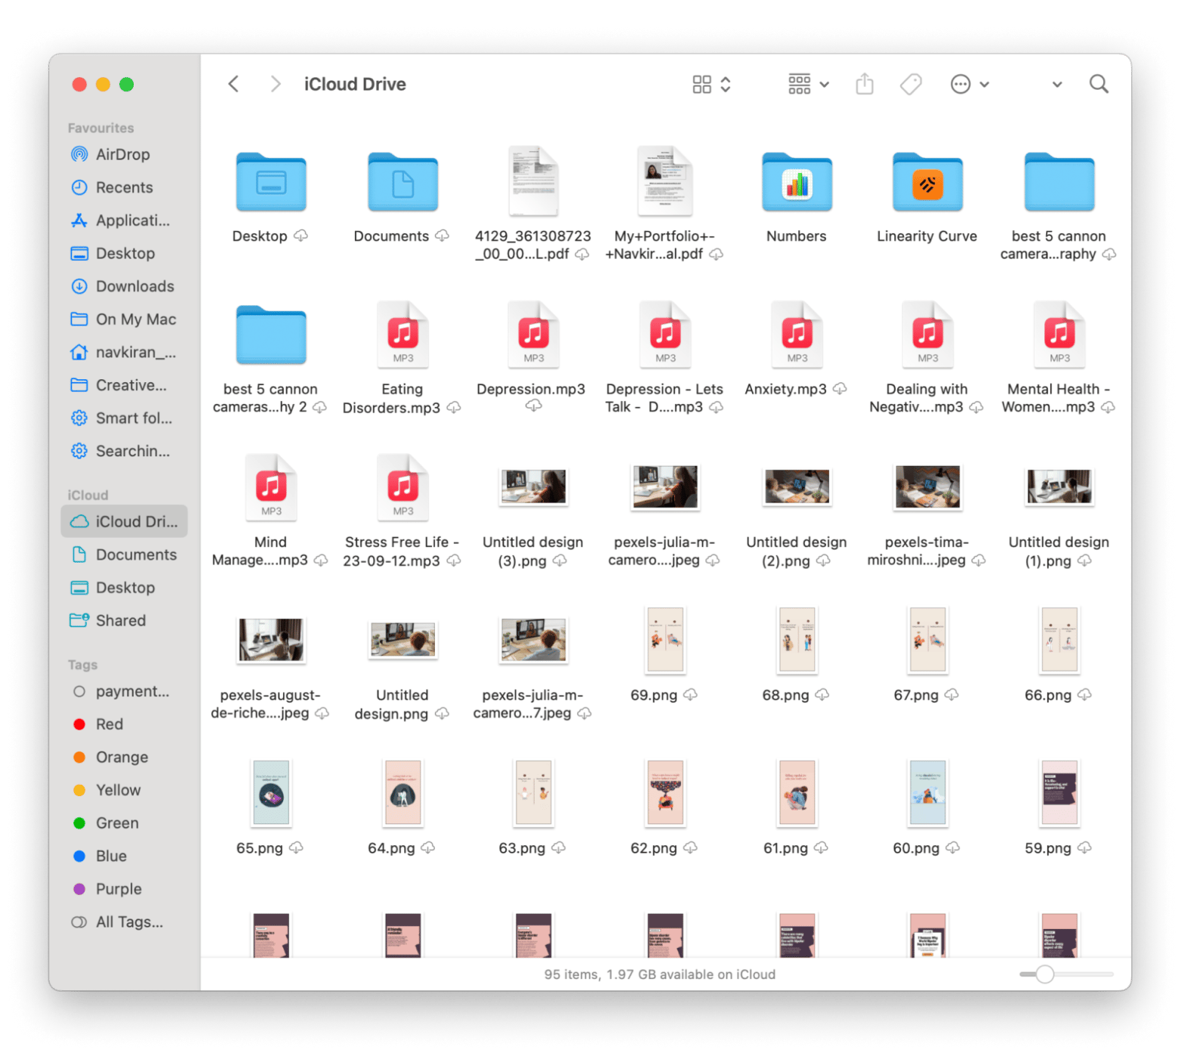This screenshot has height=1062, width=1178.
Task: Select the 59.png thumbnail
Action: click(x=1059, y=792)
